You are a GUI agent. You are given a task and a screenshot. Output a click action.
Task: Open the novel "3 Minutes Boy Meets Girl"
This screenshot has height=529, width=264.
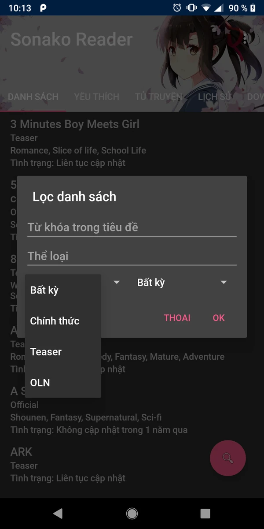click(75, 124)
